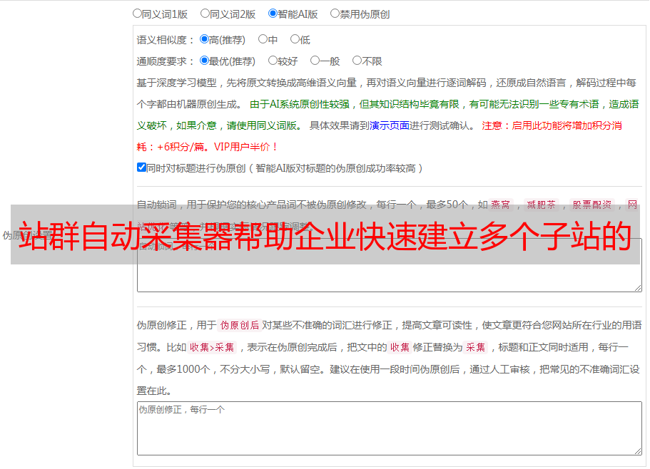This screenshot has width=650, height=469.
Task: Click the 燕窝 example keyword
Action: tap(500, 205)
